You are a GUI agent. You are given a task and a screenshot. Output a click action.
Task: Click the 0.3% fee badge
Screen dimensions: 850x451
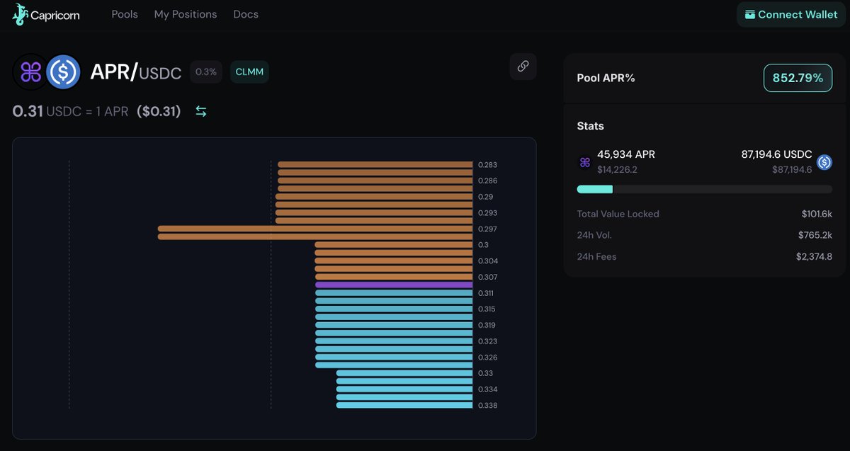[x=206, y=72]
